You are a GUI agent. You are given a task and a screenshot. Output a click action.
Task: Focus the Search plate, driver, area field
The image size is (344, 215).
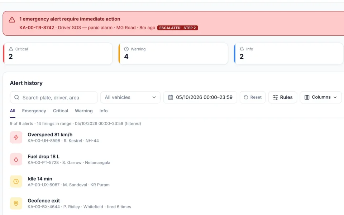click(53, 97)
